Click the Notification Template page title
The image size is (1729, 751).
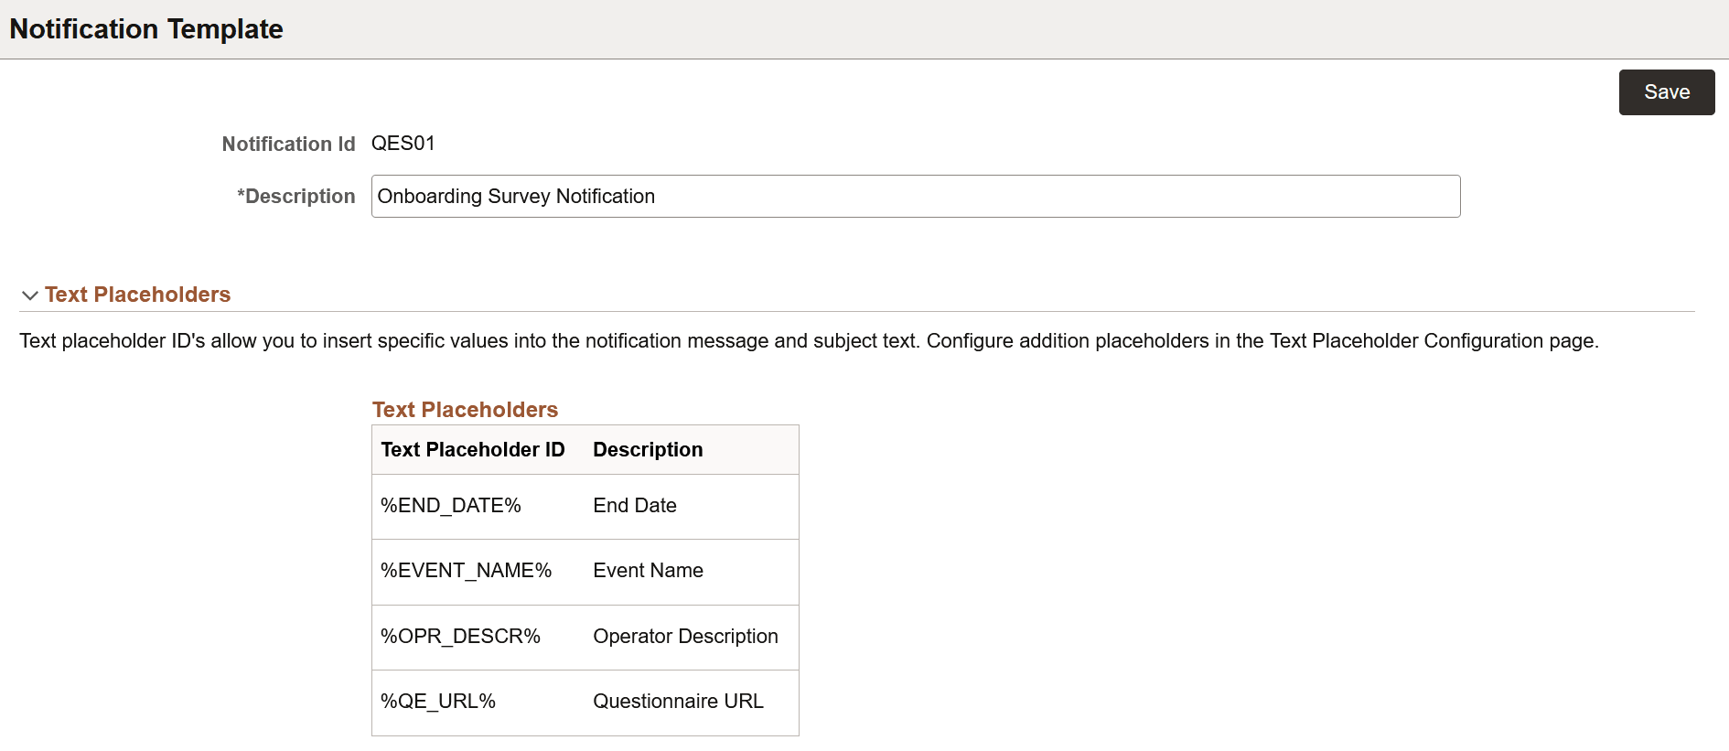(x=146, y=29)
